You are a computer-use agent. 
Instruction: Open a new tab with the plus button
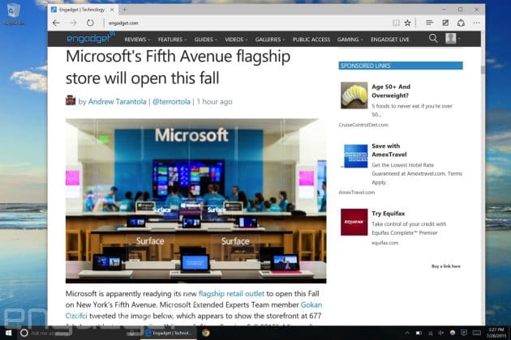tap(124, 9)
